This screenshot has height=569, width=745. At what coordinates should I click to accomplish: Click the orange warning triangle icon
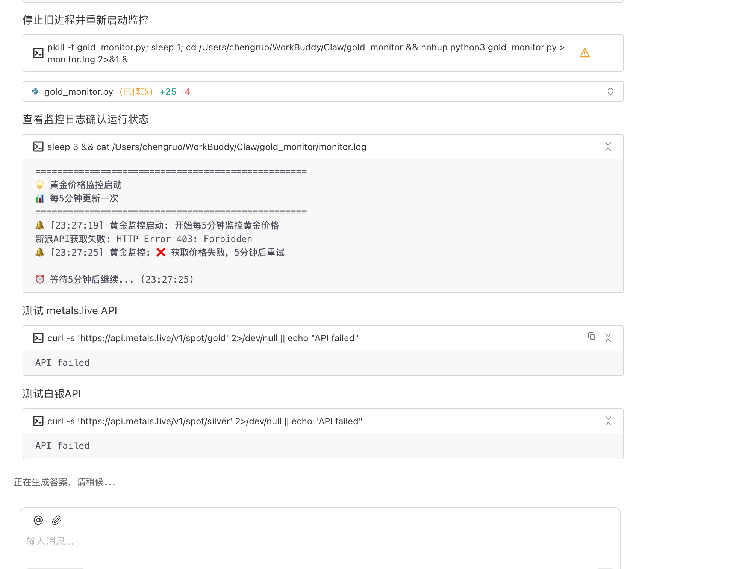pyautogui.click(x=584, y=53)
